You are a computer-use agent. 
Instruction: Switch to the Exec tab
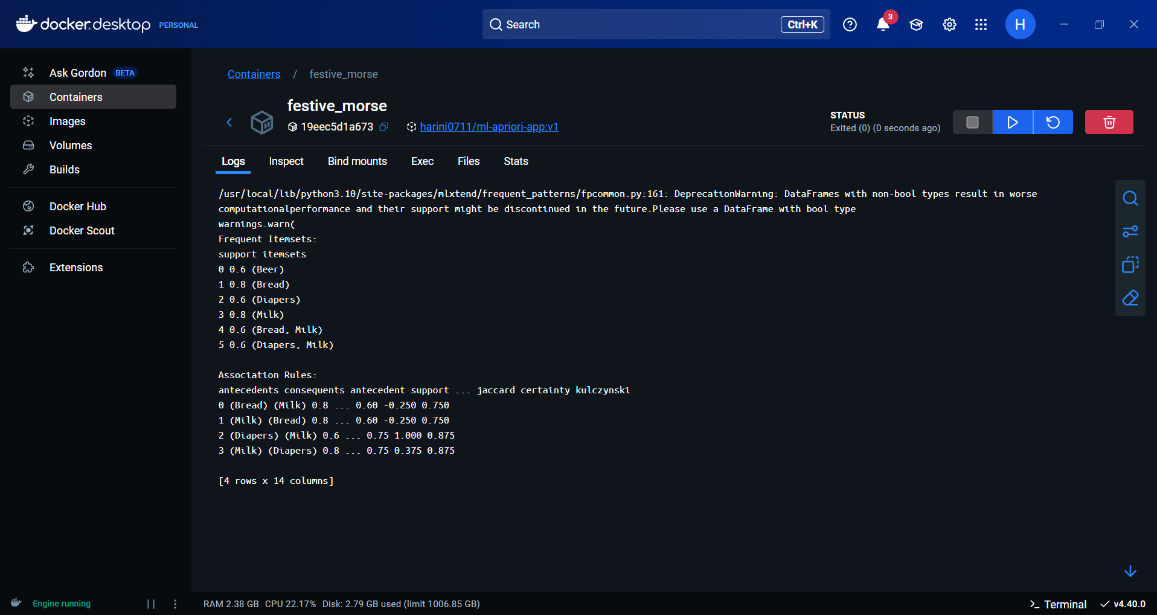(x=422, y=161)
